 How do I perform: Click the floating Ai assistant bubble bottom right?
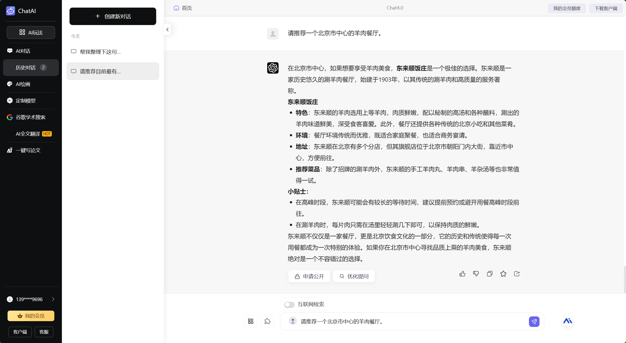[568, 321]
